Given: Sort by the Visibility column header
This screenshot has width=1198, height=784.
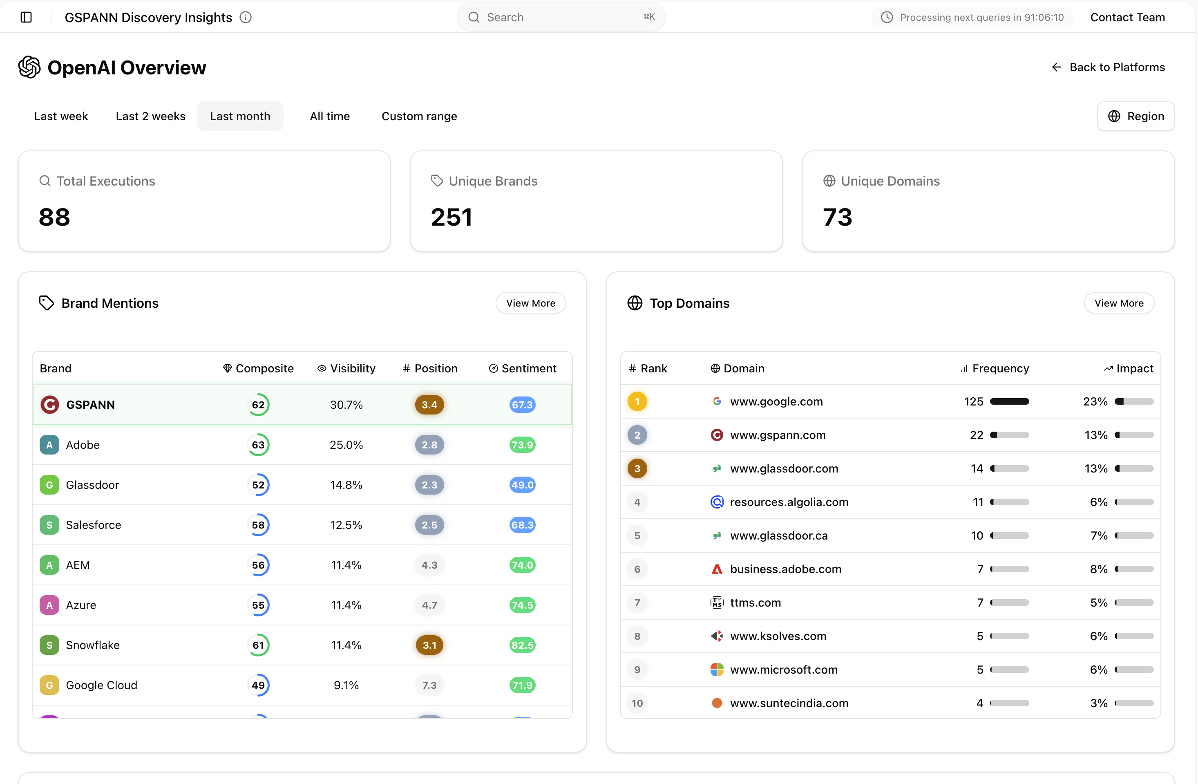Looking at the screenshot, I should click(346, 368).
